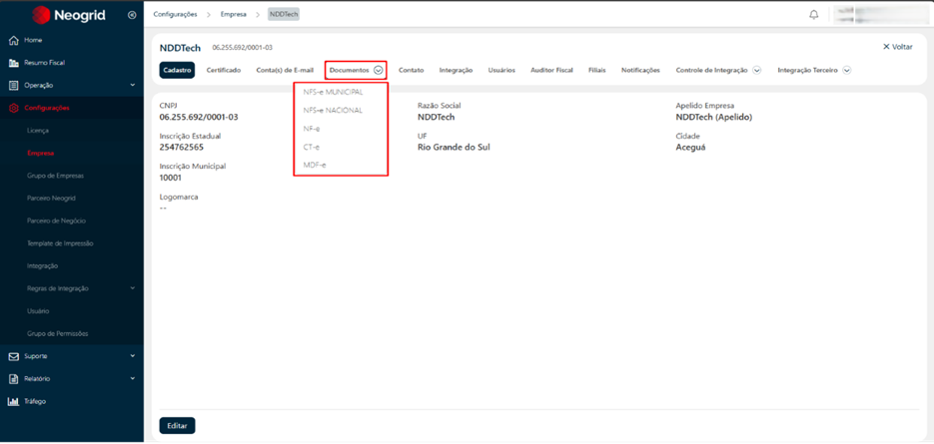The image size is (934, 444).
Task: Click the CNPJ value 06.255.692/0001-03 in the form
Action: (x=199, y=117)
